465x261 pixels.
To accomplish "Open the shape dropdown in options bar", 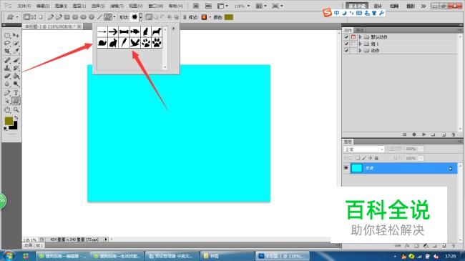I will click(x=140, y=17).
